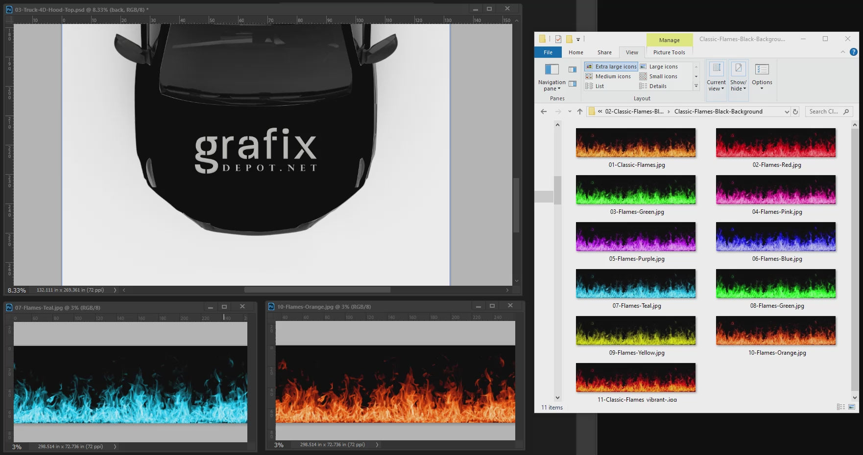Click Explorer file list vertical scrollbar
This screenshot has width=863, height=455.
coord(855,259)
